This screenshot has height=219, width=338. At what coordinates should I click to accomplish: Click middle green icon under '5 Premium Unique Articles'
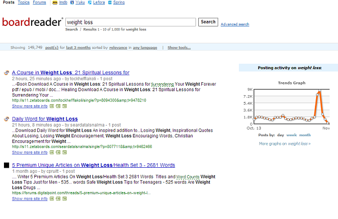pos(58,199)
